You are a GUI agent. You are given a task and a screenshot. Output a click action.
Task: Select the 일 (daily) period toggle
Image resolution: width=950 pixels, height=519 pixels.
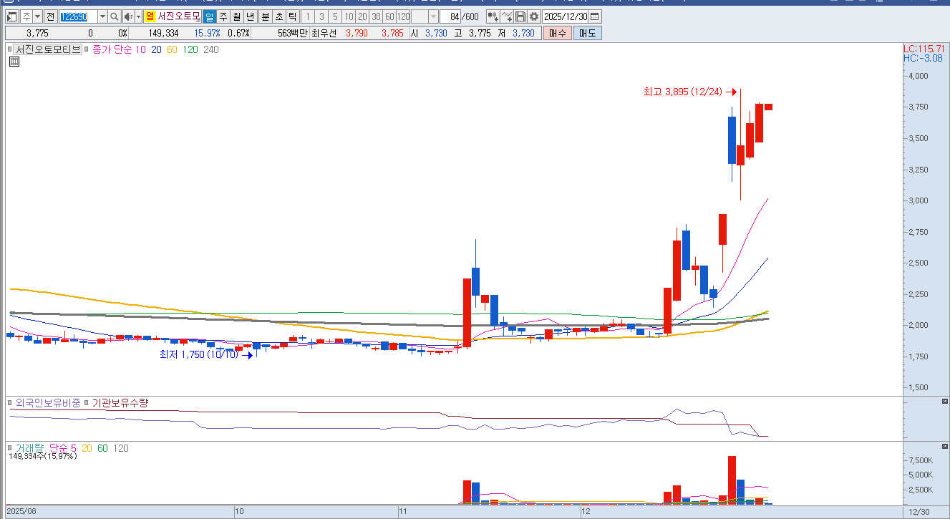tap(209, 16)
